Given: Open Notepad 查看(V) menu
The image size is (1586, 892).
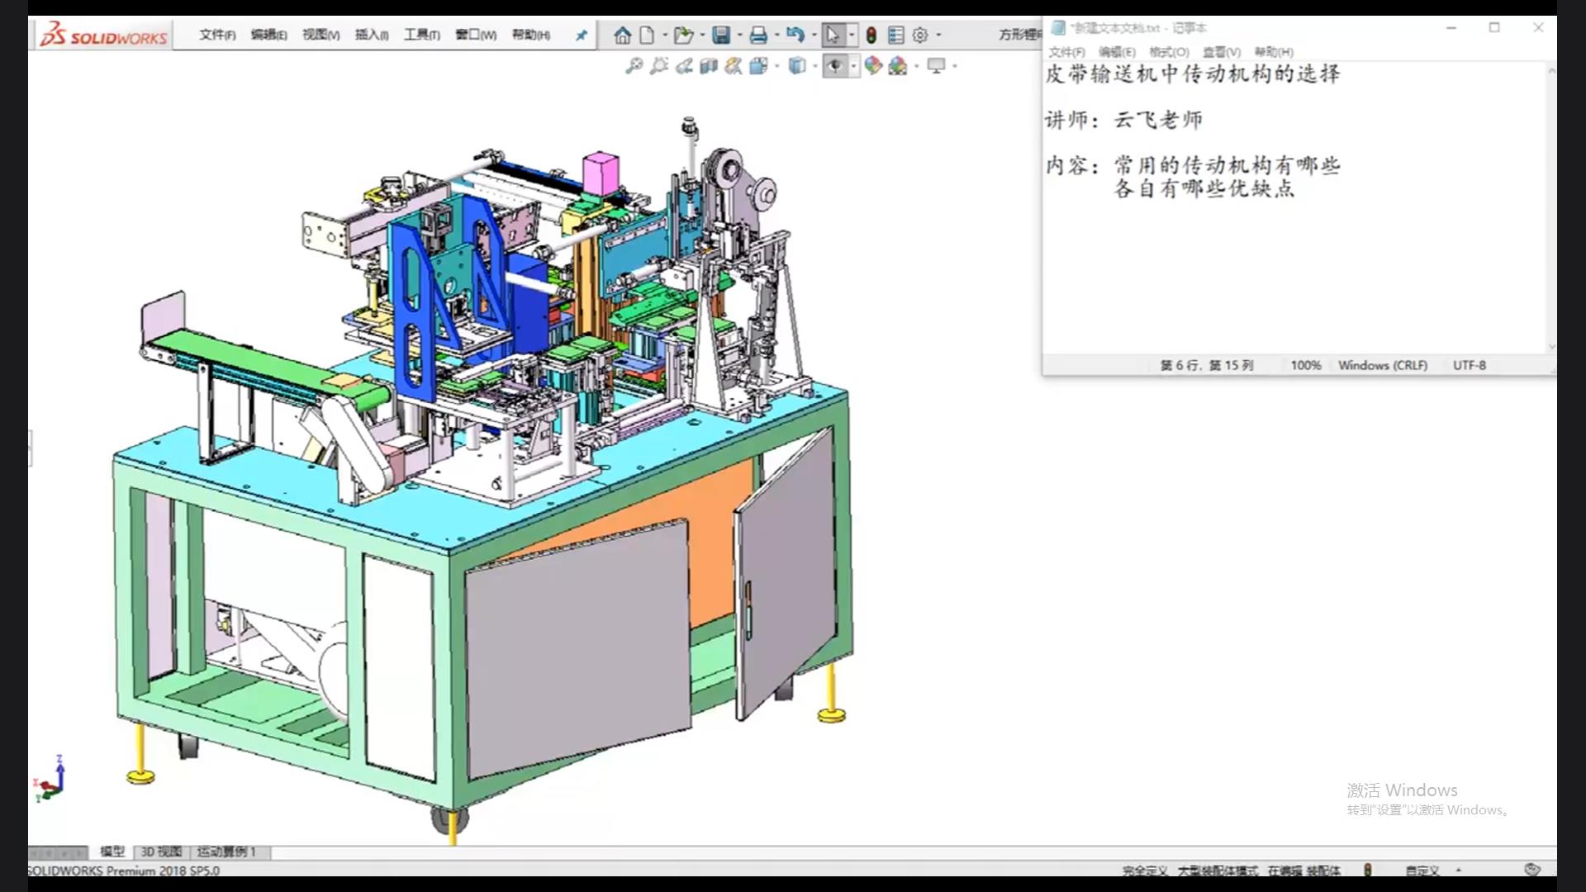Looking at the screenshot, I should click(x=1221, y=52).
